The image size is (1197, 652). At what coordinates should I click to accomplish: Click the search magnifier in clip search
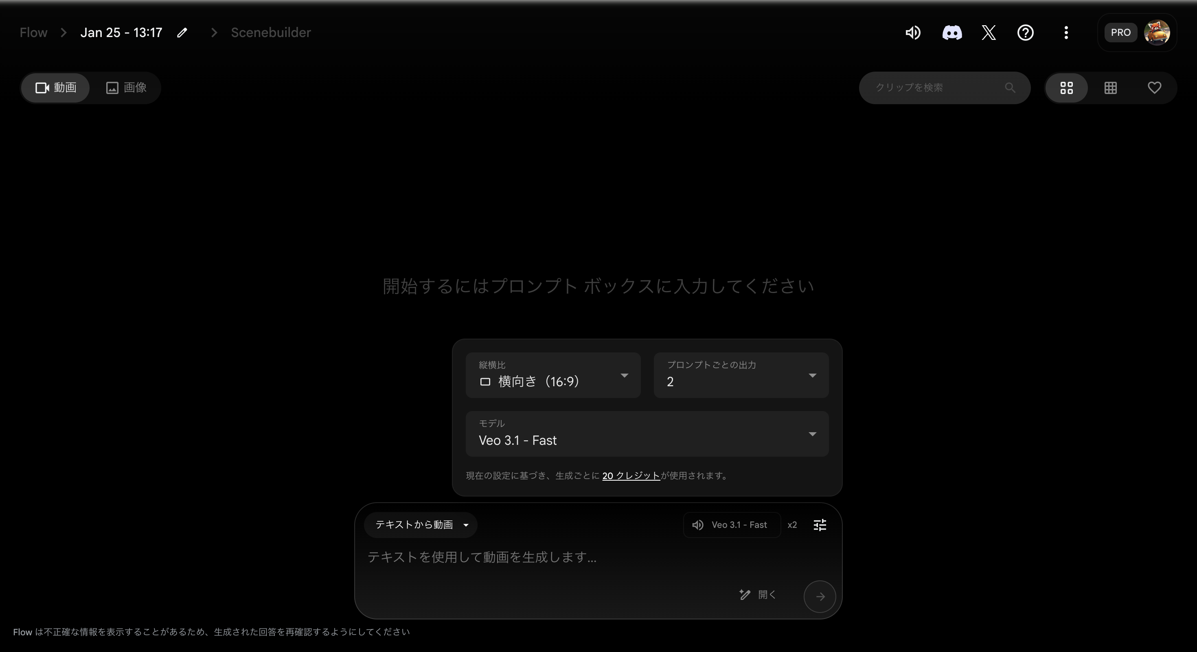click(x=1010, y=88)
